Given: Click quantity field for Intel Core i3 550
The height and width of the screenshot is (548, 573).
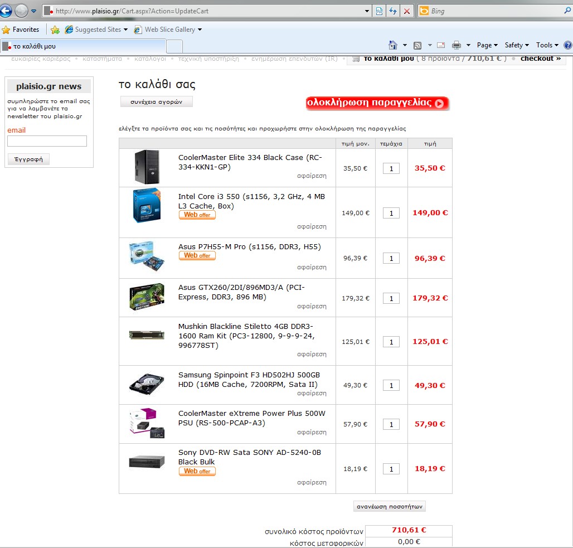Looking at the screenshot, I should [391, 213].
